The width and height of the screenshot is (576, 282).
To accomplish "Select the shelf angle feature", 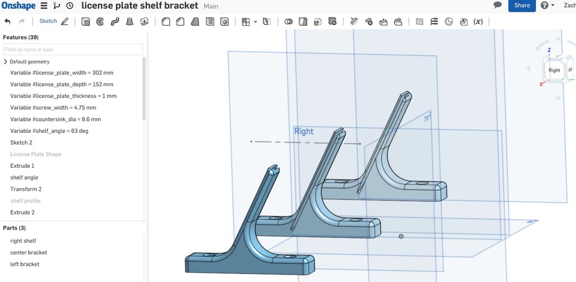I will click(24, 177).
